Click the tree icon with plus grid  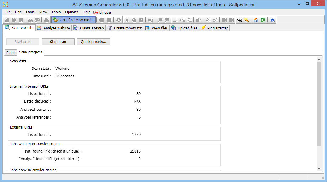[189, 20]
